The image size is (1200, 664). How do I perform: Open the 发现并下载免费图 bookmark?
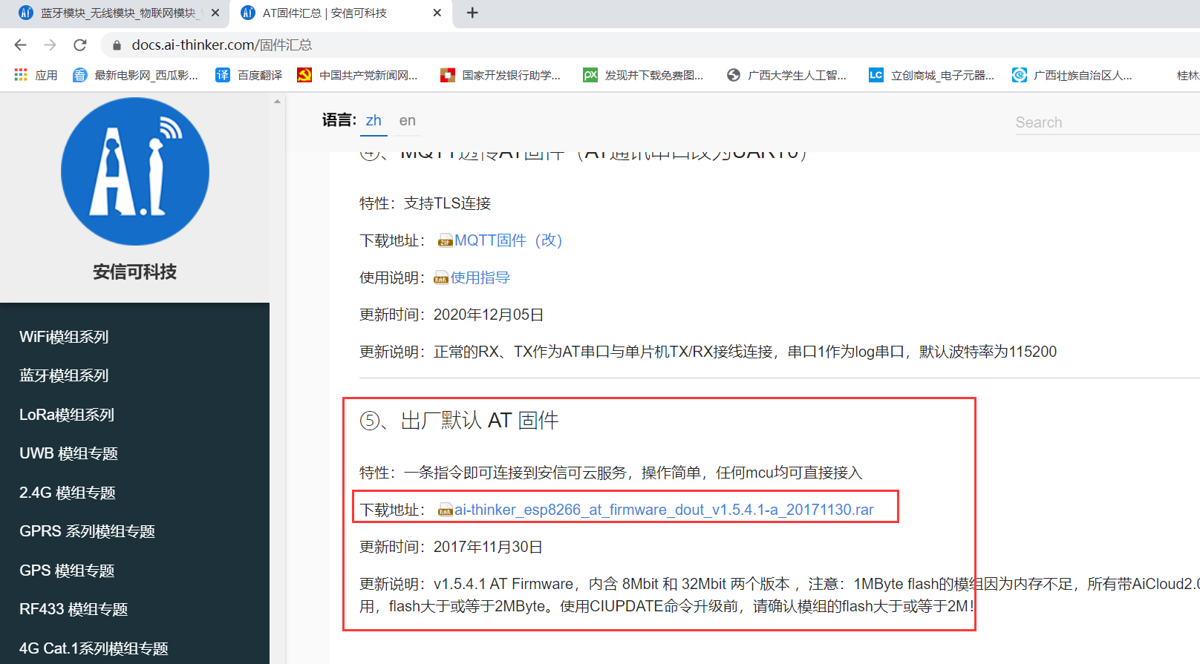click(643, 75)
